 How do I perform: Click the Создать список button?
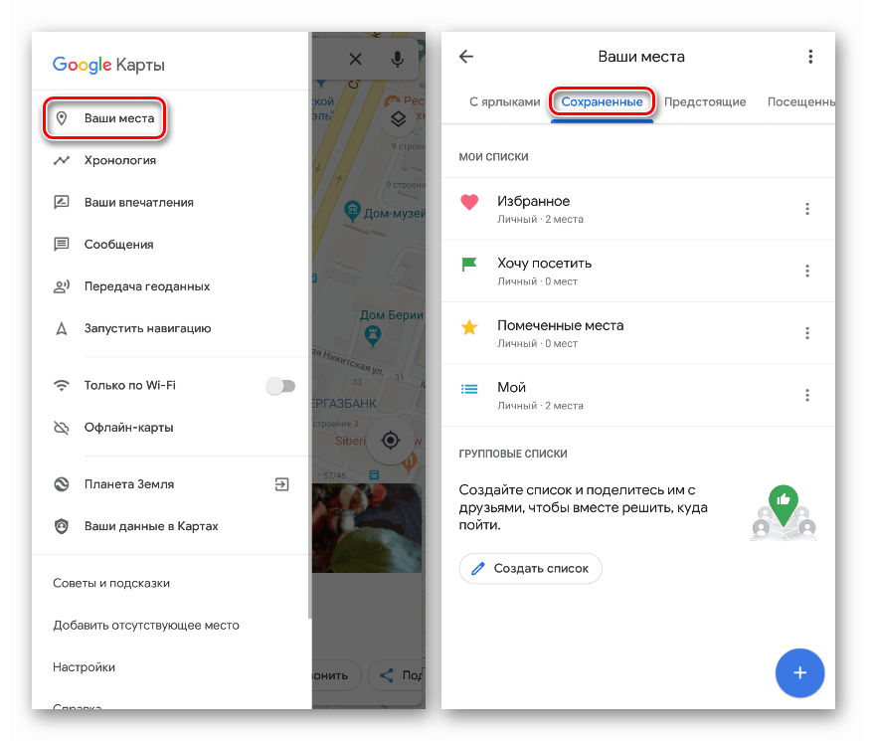(531, 569)
